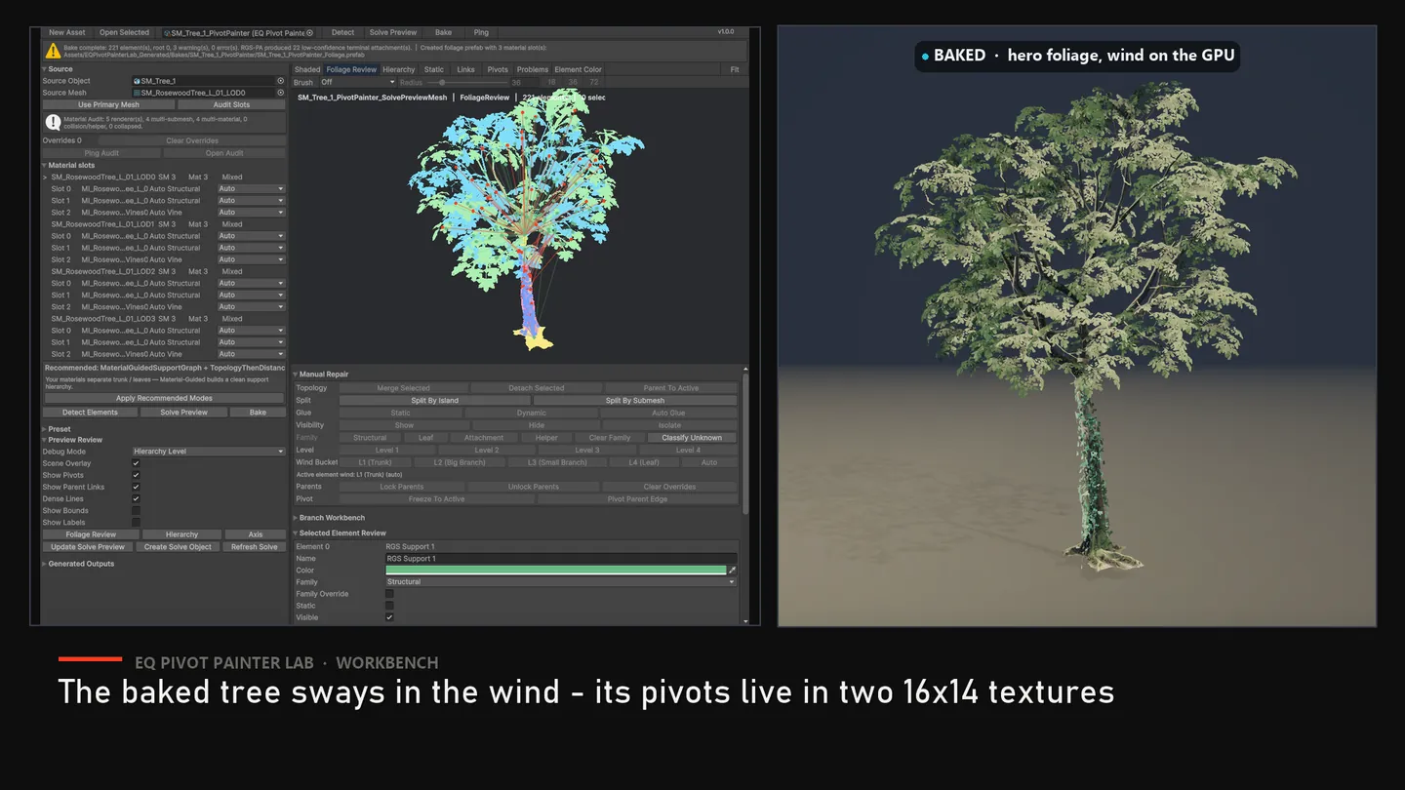Click the New Asset button
Image resolution: width=1405 pixels, height=790 pixels.
[67, 33]
